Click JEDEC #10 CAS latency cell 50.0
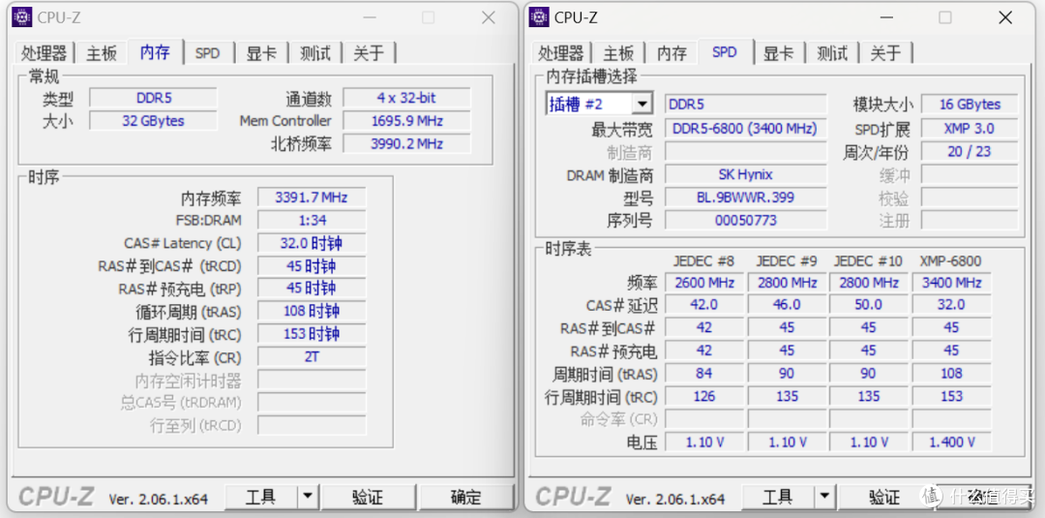 tap(869, 305)
